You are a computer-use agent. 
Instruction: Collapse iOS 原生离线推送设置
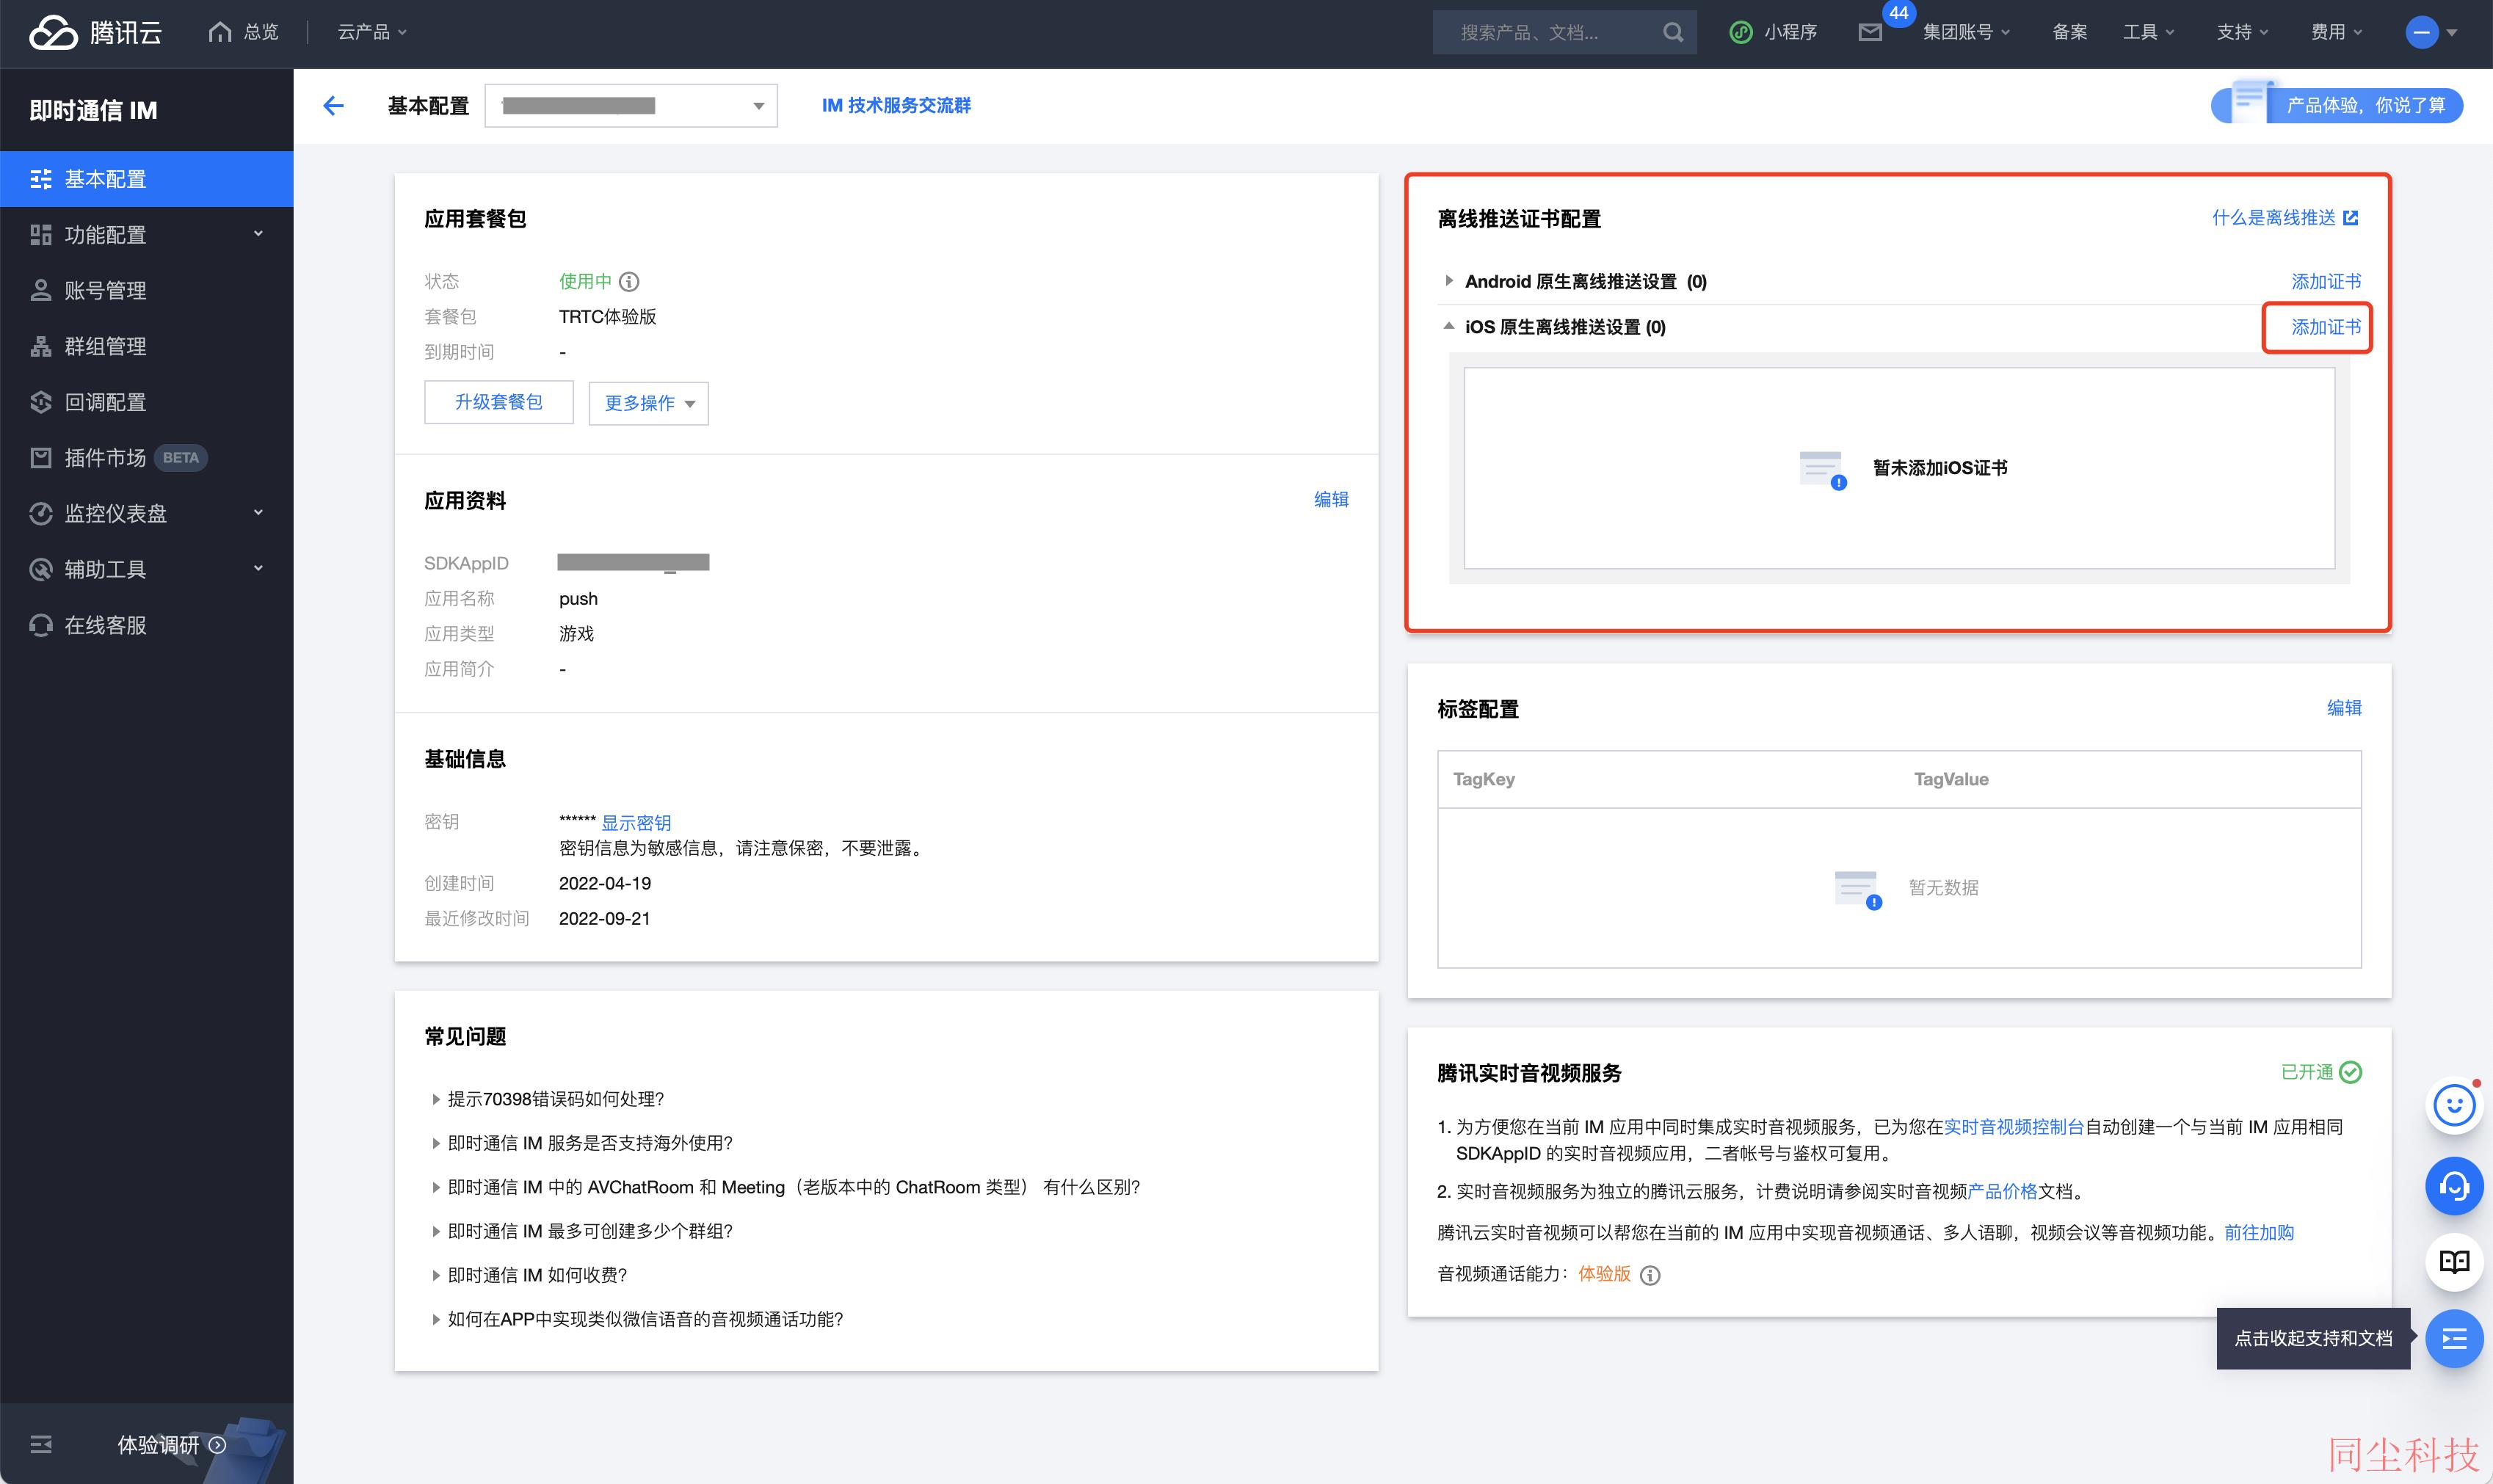pos(1449,326)
